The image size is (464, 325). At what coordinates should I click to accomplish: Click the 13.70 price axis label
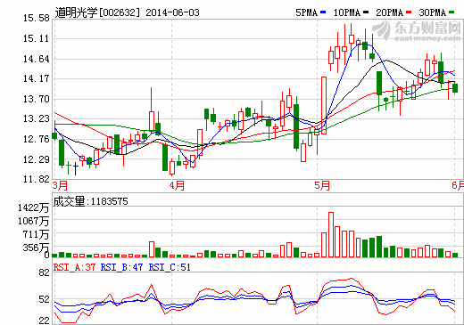37,99
